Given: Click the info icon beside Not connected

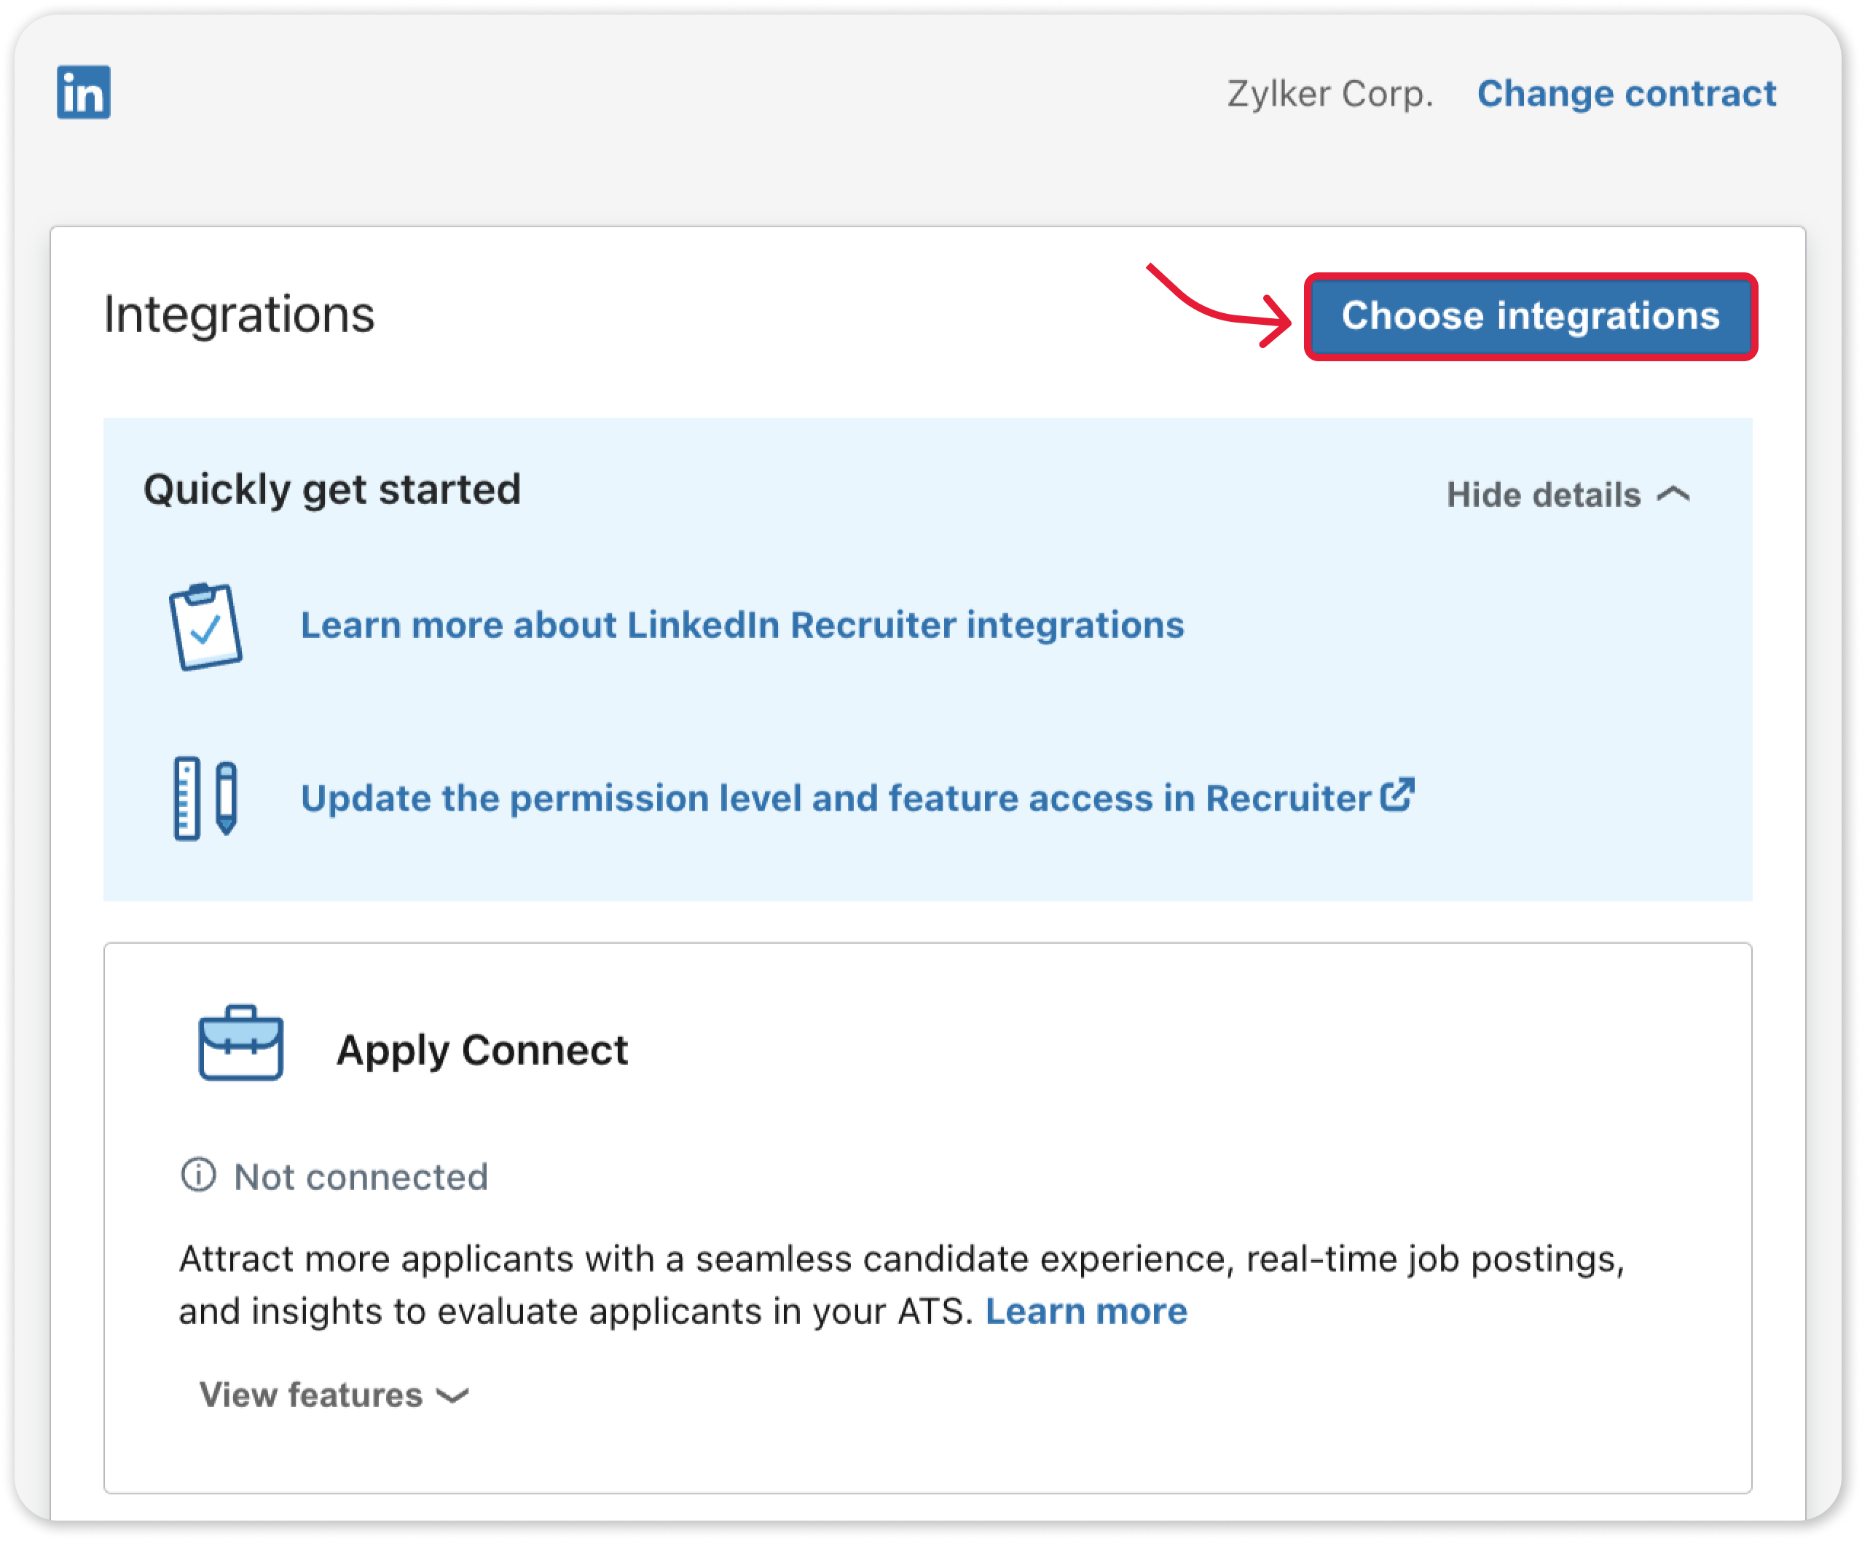Looking at the screenshot, I should pyautogui.click(x=199, y=1175).
